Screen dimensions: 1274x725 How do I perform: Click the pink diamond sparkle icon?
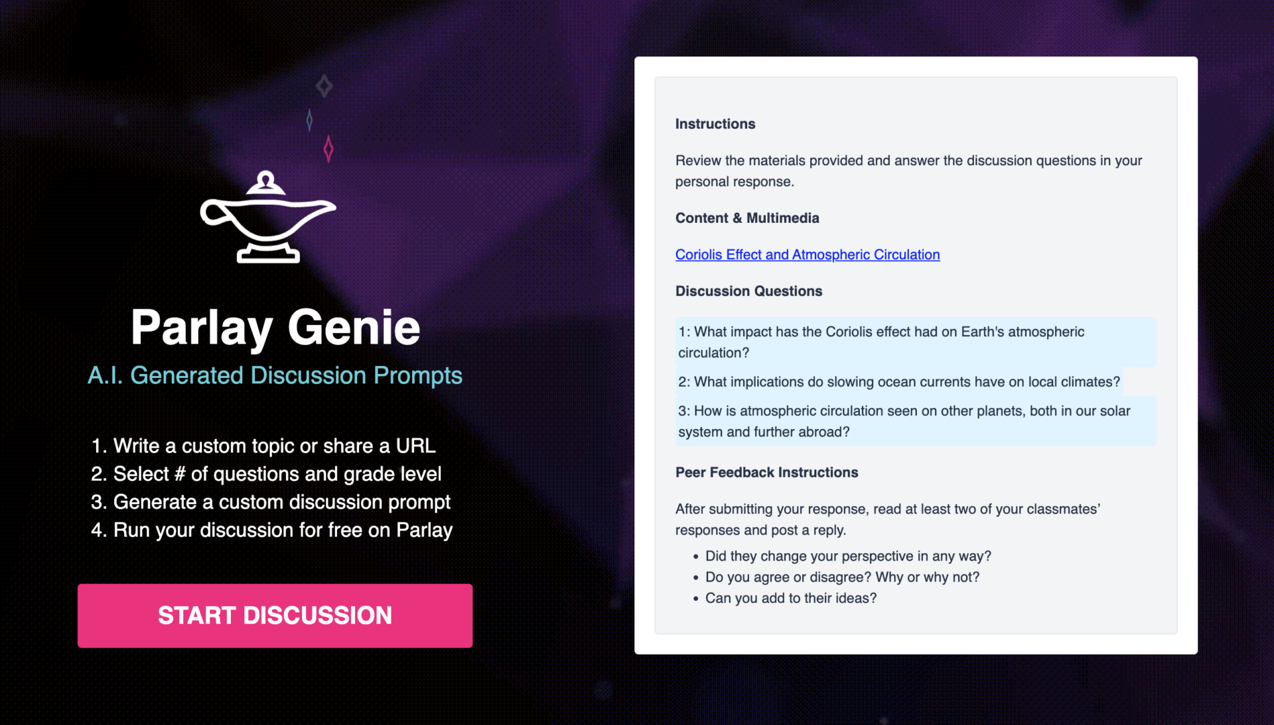click(x=328, y=149)
